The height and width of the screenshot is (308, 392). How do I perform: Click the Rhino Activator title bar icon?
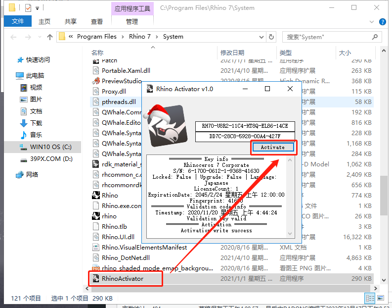[150, 89]
